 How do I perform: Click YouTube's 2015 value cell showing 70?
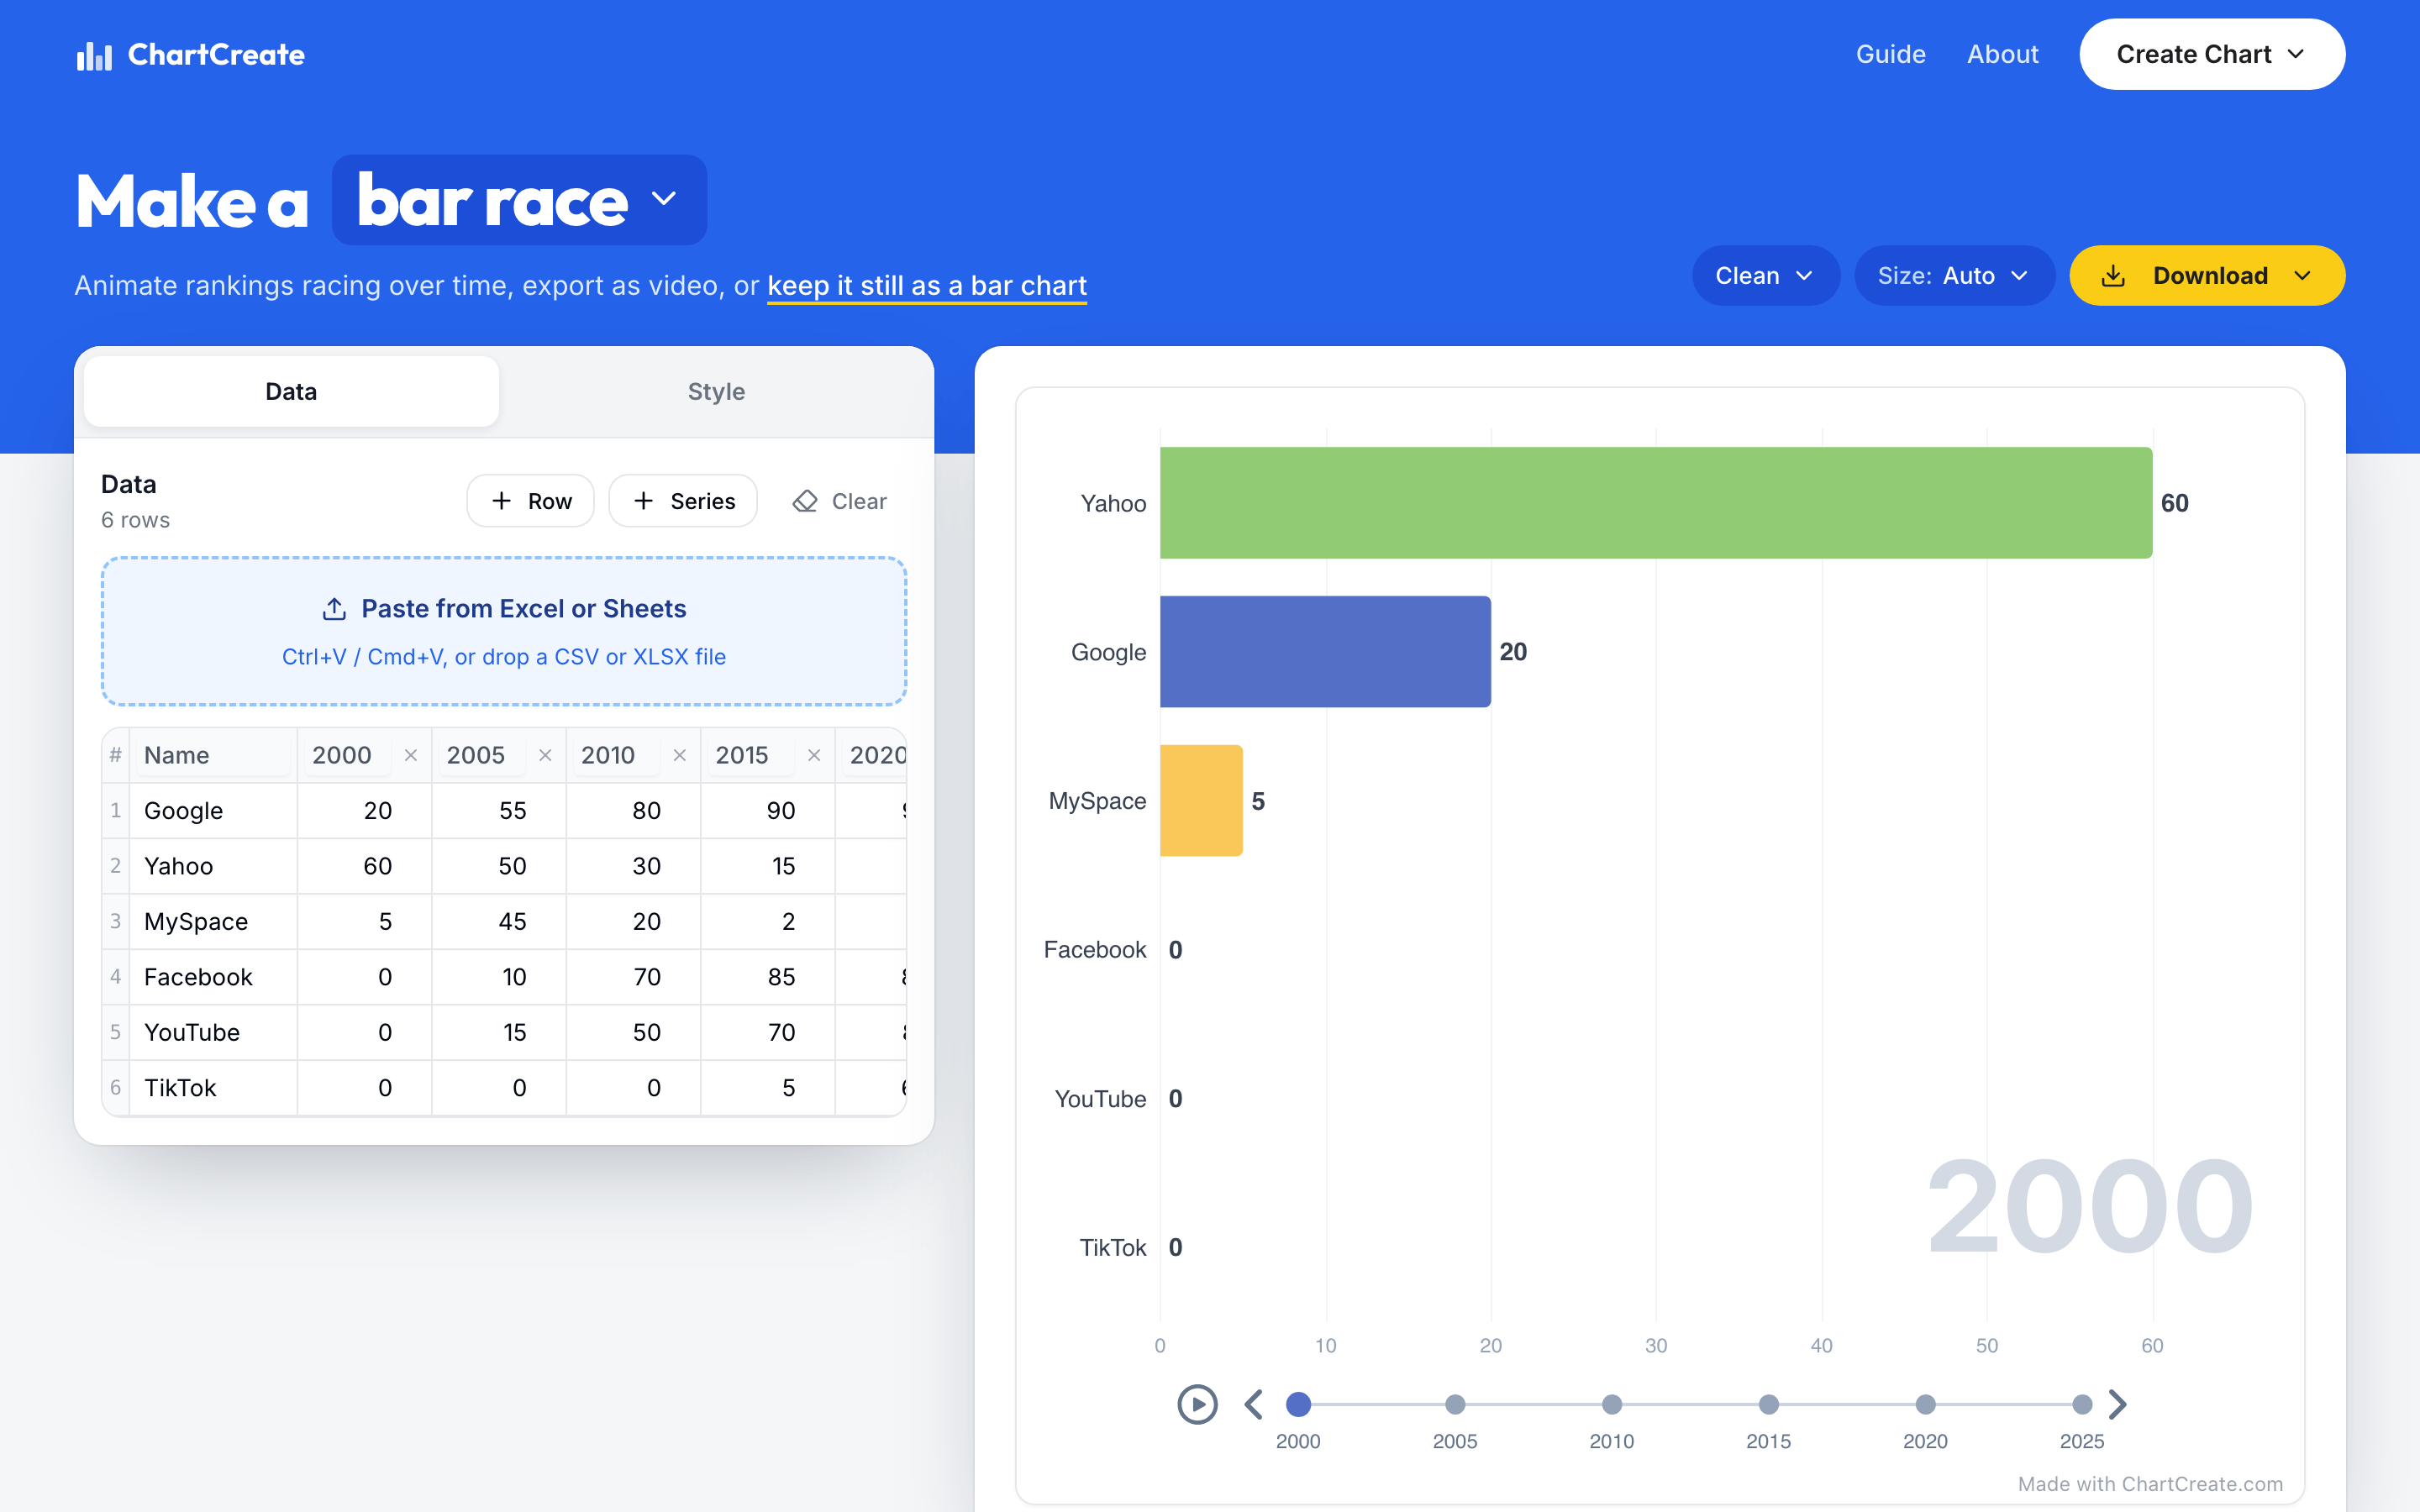point(768,1033)
